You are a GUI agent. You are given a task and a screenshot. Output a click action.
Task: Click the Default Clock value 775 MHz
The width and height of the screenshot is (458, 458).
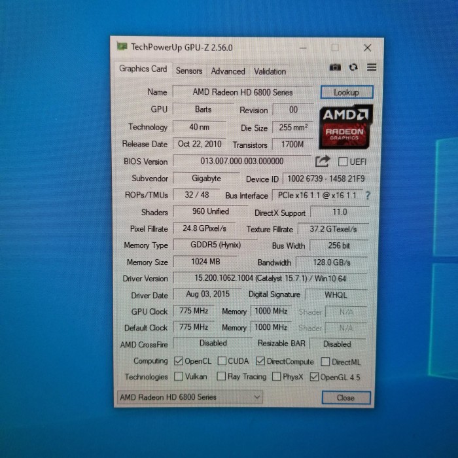point(194,327)
